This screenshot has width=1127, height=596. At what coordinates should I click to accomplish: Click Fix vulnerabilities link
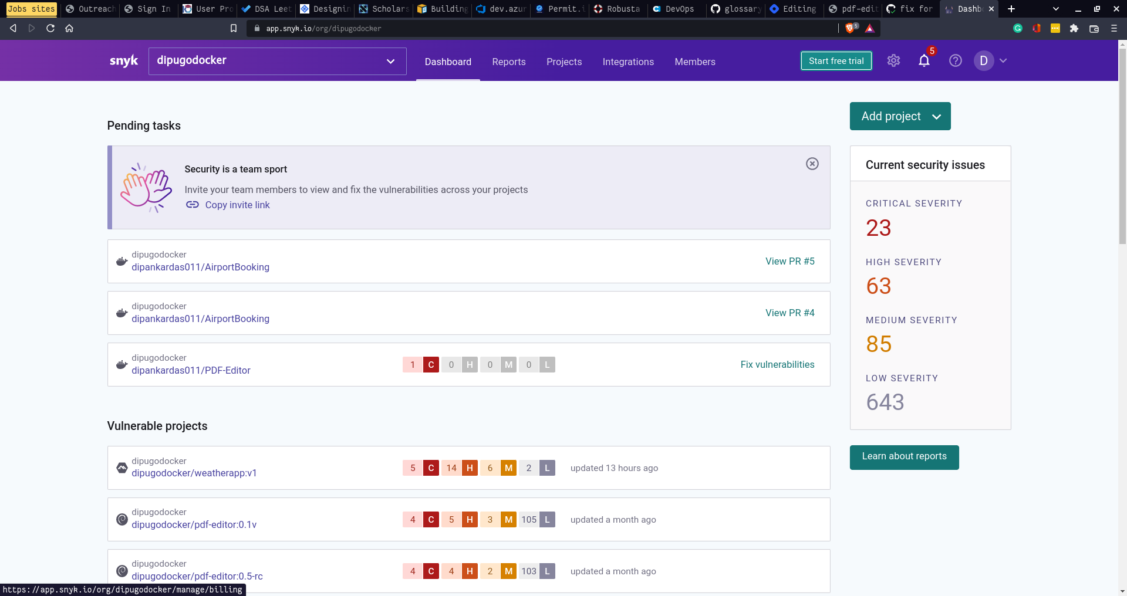pyautogui.click(x=777, y=364)
